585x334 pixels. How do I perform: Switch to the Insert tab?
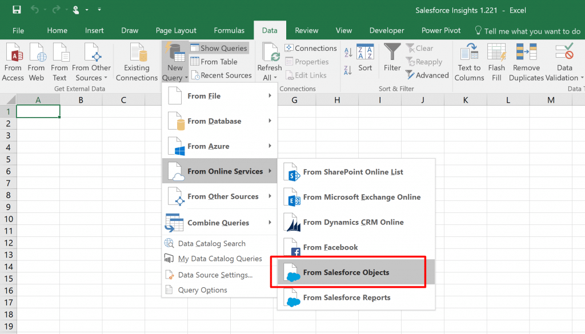tap(94, 31)
